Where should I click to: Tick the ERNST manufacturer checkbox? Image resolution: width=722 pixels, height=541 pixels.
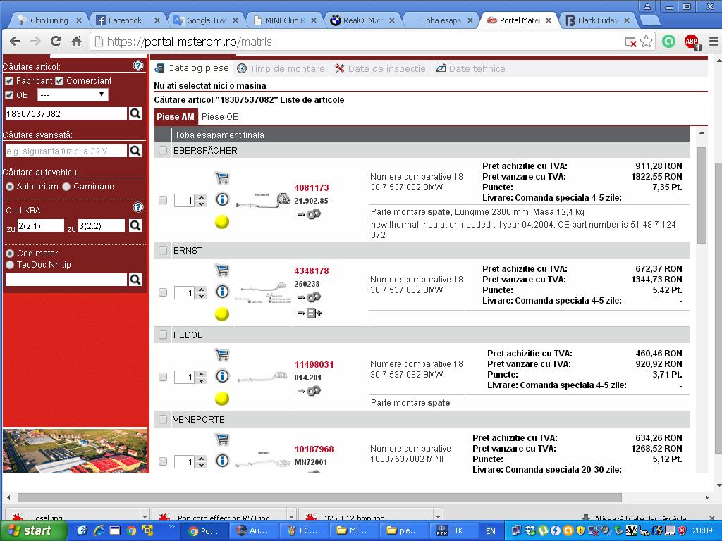(163, 250)
